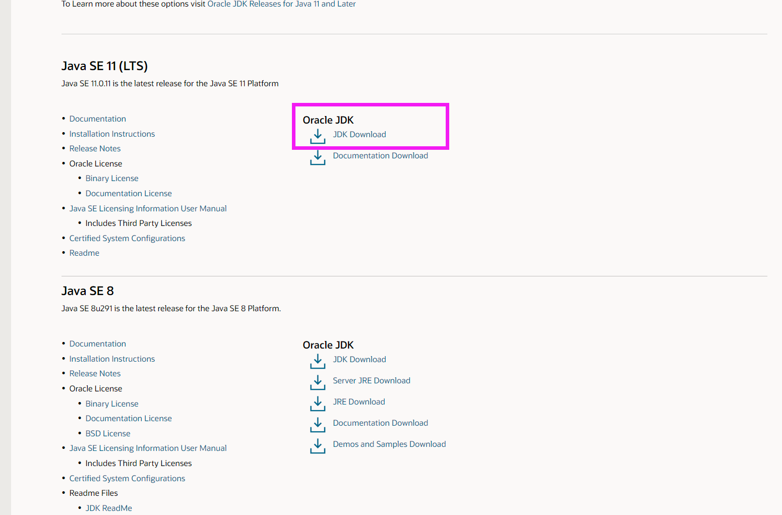Click the JRE Download link
Image resolution: width=782 pixels, height=515 pixels.
click(x=359, y=402)
